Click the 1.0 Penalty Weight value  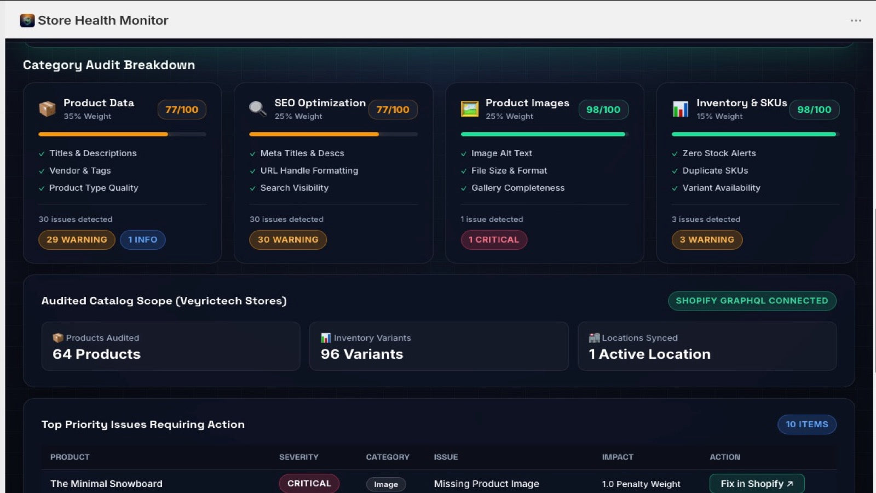[641, 484]
